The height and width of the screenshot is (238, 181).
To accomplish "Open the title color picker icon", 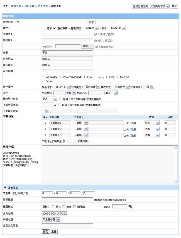I will [x=130, y=207].
